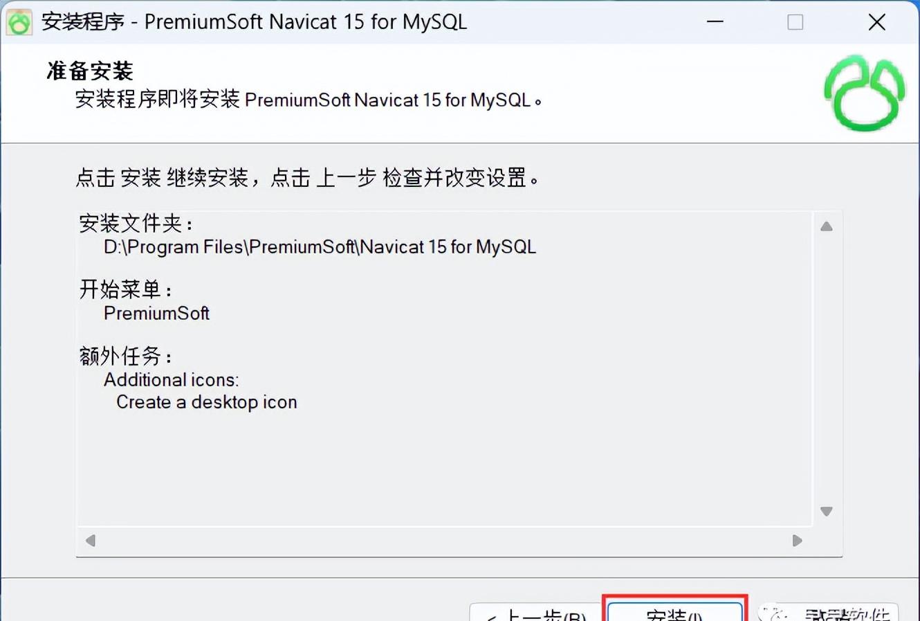The width and height of the screenshot is (920, 621).
Task: Click the 'Create a desktop icon' line
Action: coord(206,402)
